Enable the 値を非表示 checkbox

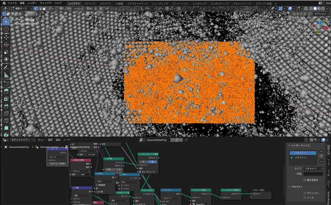(x=305, y=180)
